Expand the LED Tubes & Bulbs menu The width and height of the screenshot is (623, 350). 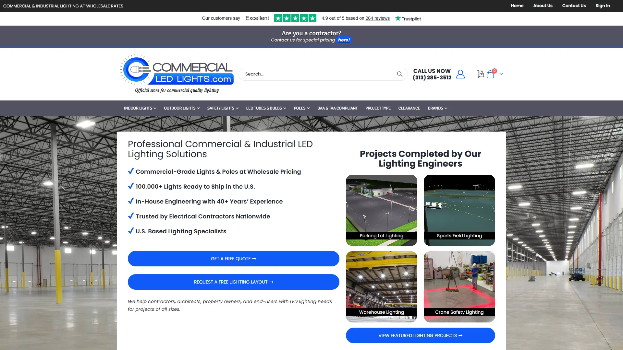click(266, 108)
